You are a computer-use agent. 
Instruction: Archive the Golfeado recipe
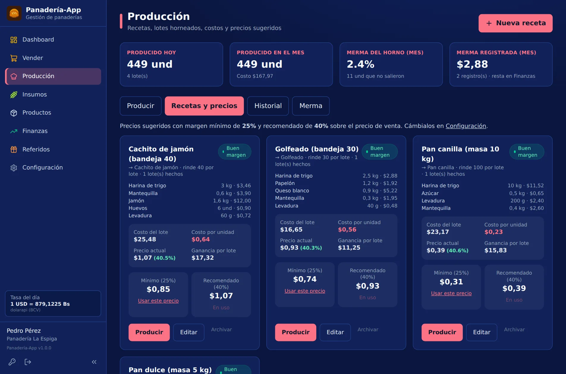pyautogui.click(x=368, y=329)
